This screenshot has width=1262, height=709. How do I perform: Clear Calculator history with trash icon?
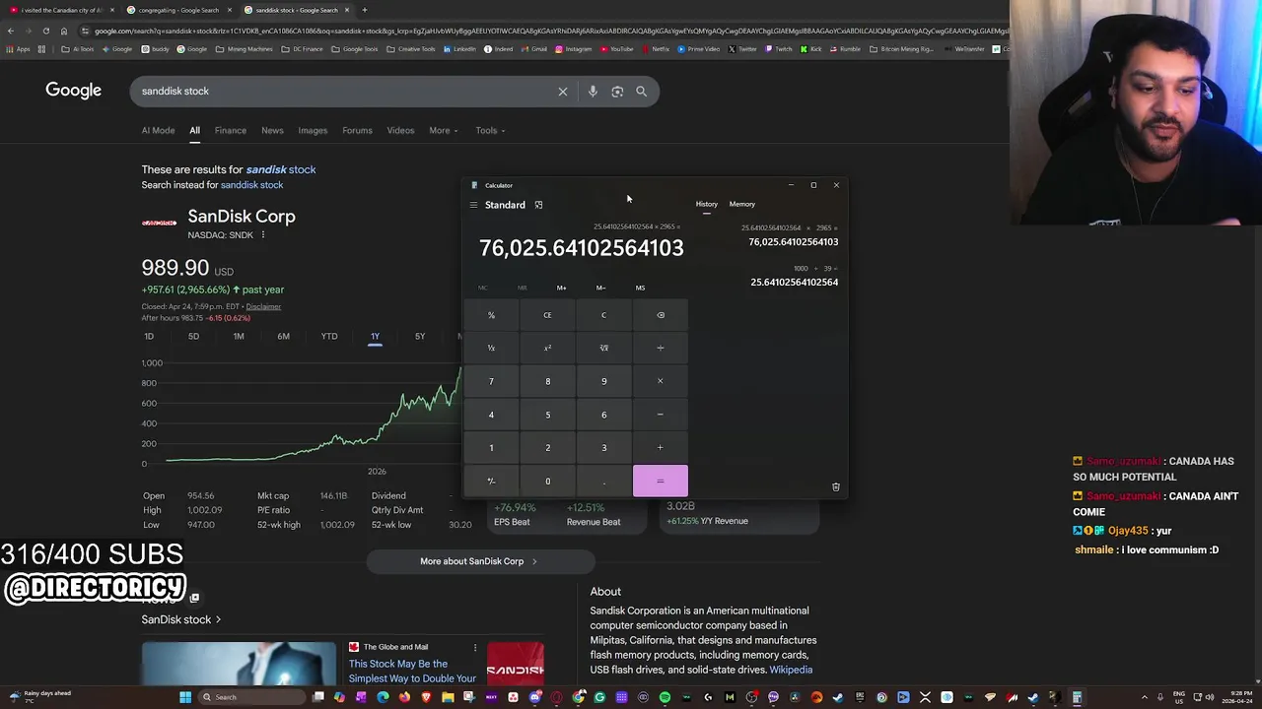click(x=836, y=487)
